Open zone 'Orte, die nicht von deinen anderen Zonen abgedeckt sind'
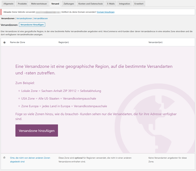The width and height of the screenshot is (196, 171). click(x=30, y=160)
